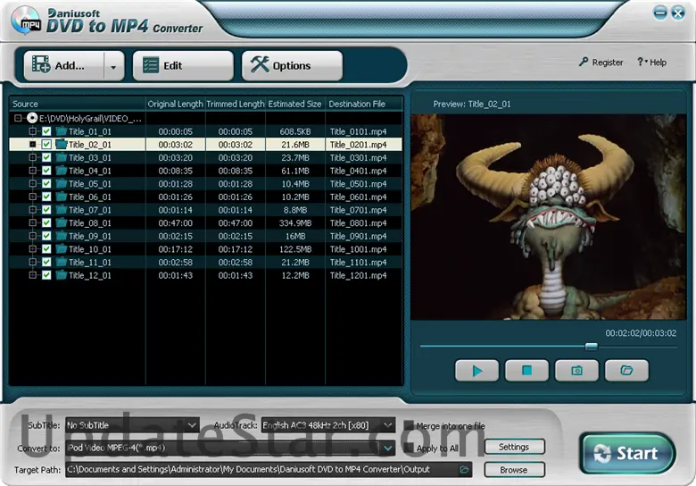The image size is (696, 486).
Task: Open the Add dropdown arrow
Action: 113,67
